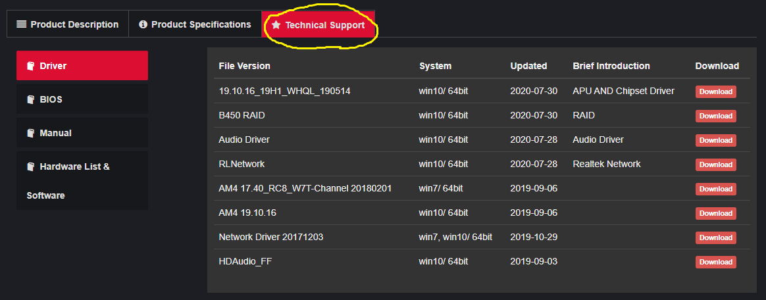Click the book icon next to Driver
Image resolution: width=766 pixels, height=300 pixels.
(30, 66)
